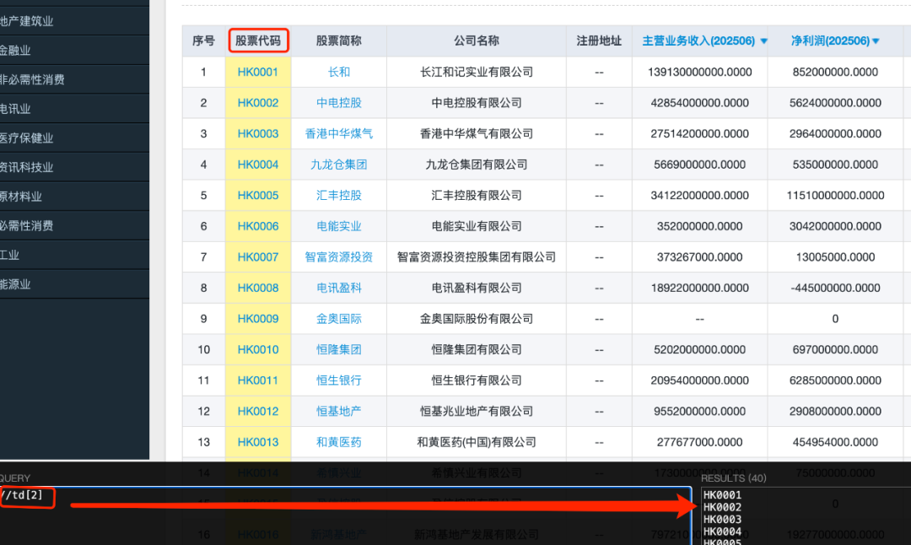Open the 能源业 sidebar category
This screenshot has height=545, width=911.
coord(15,284)
